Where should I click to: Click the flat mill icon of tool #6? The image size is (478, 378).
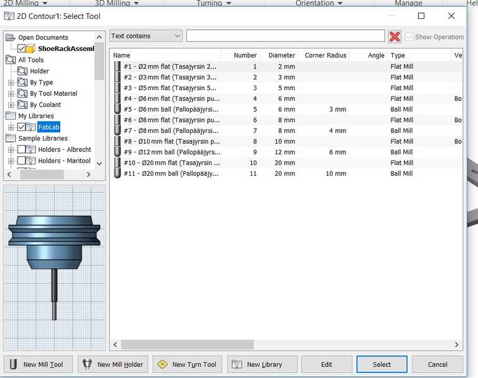tap(117, 120)
